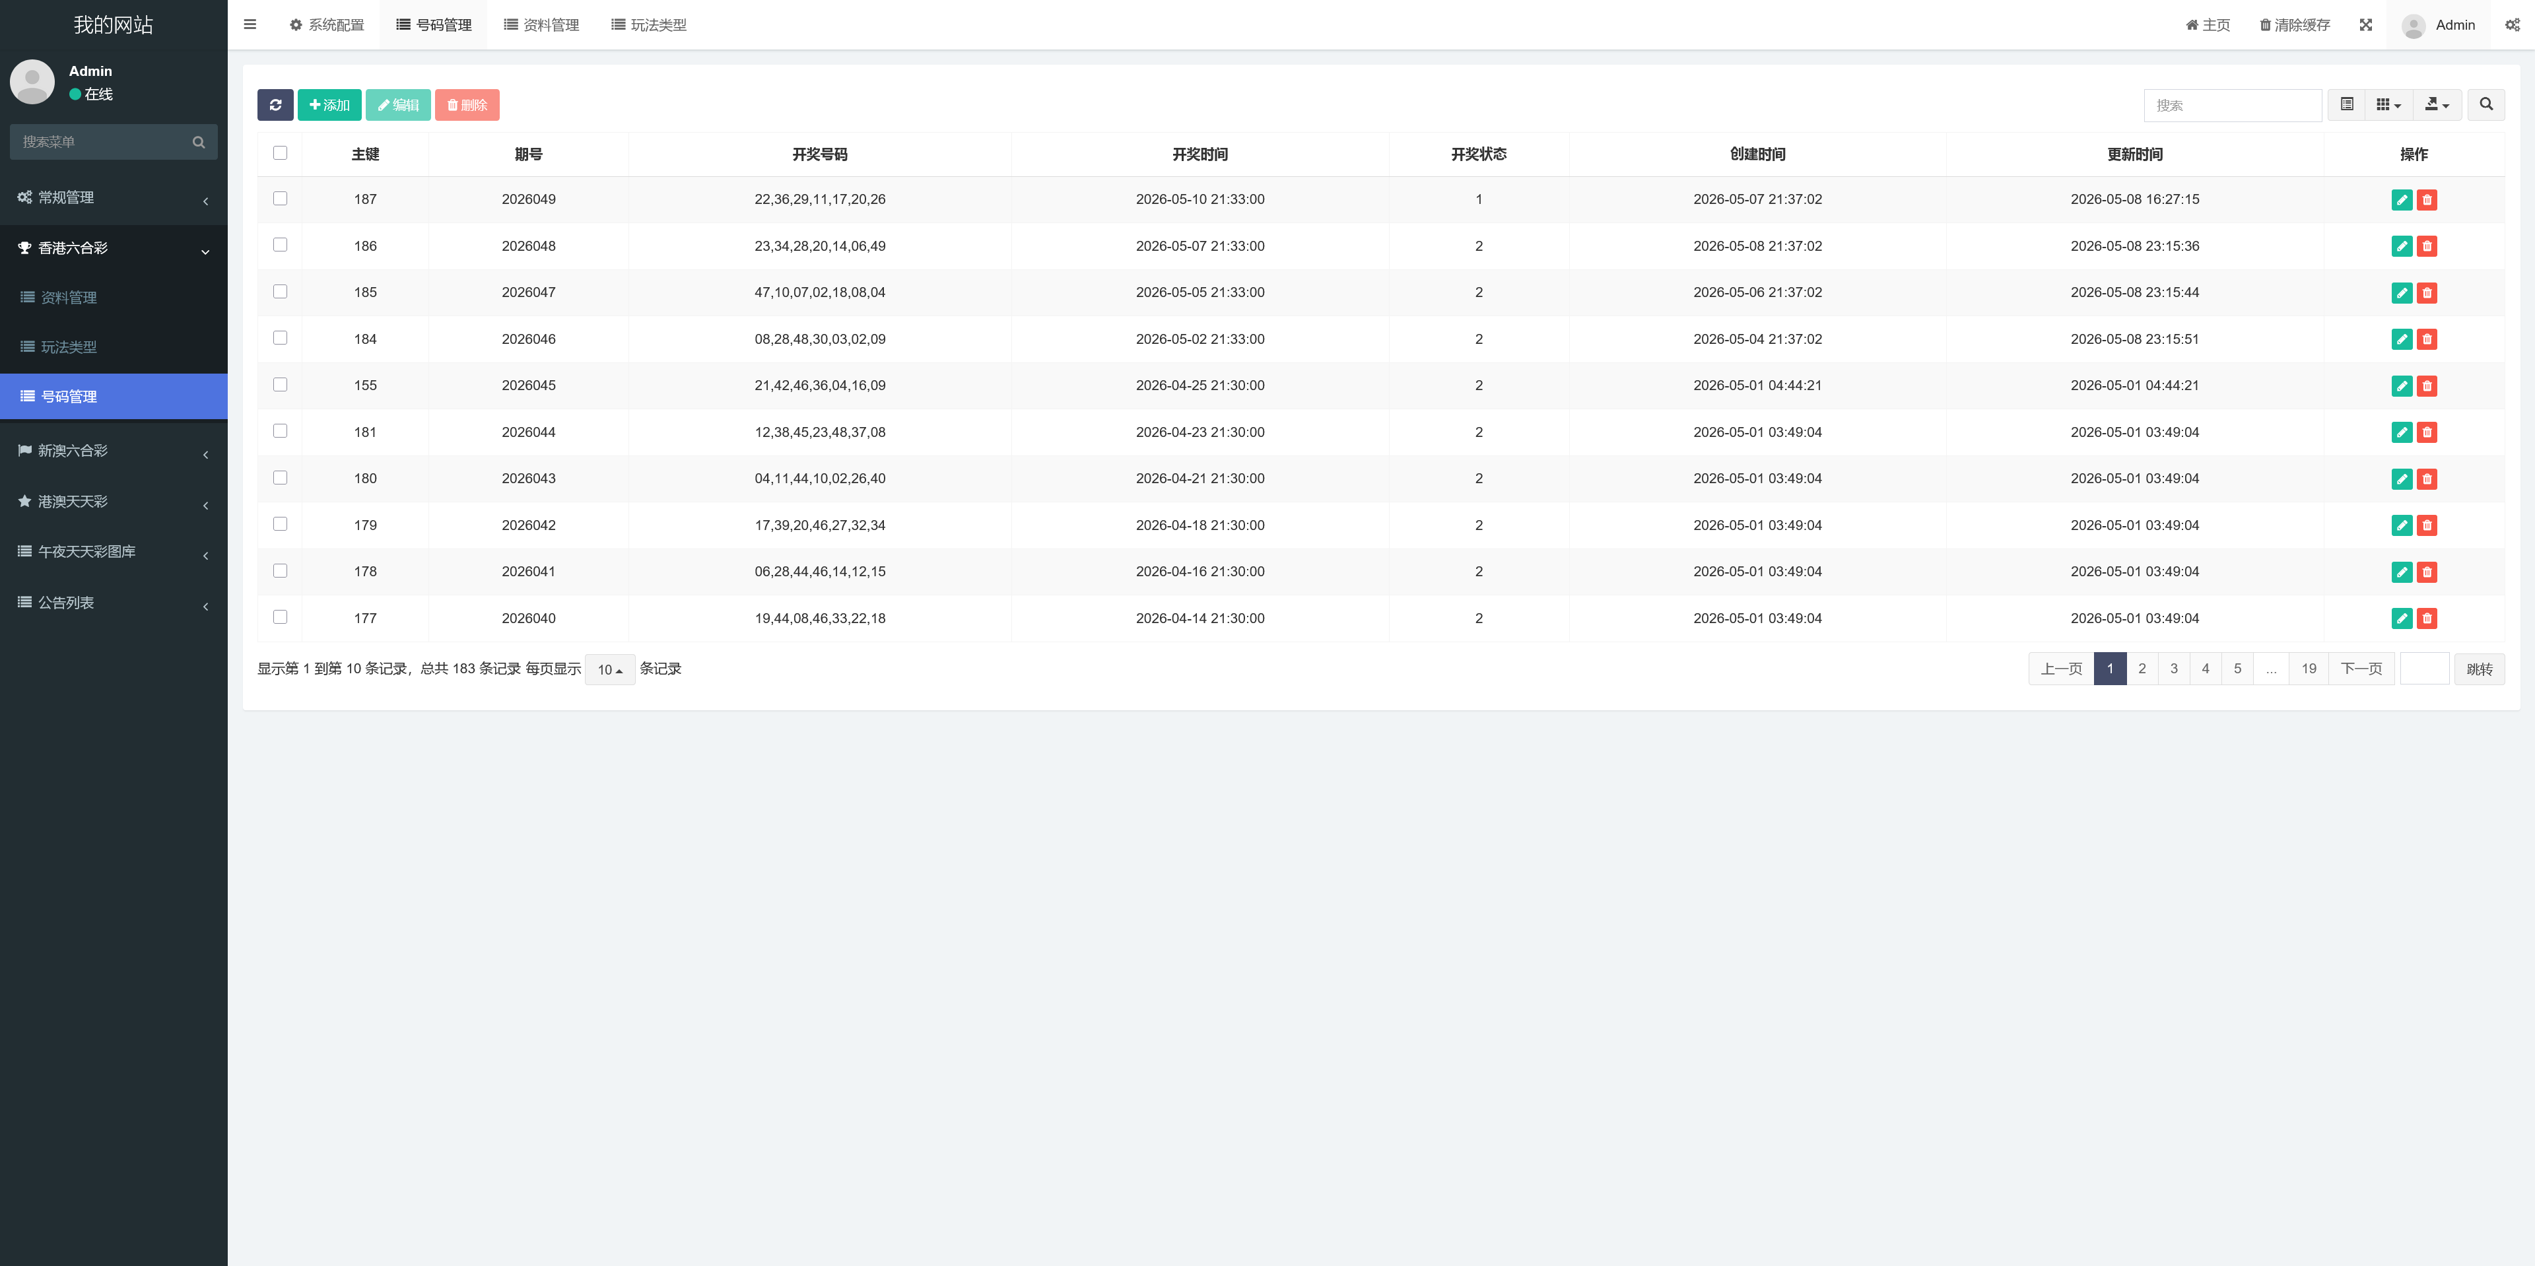The width and height of the screenshot is (2535, 1266).
Task: Check the row 187 checkbox
Action: click(281, 198)
